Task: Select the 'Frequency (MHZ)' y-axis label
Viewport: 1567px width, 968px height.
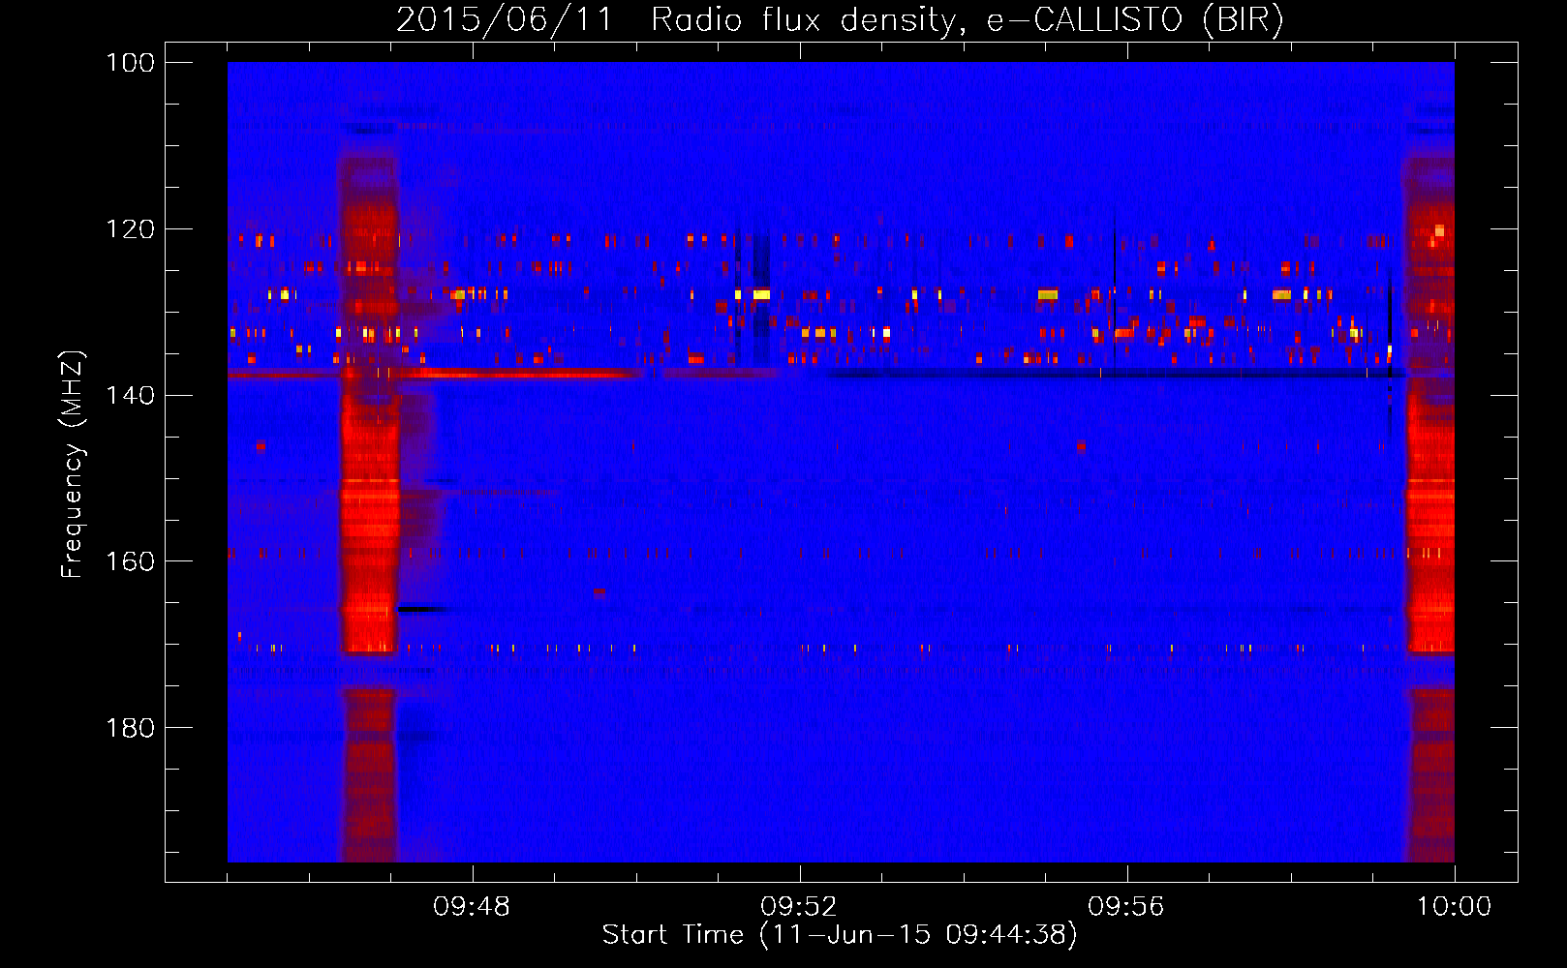Action: [x=74, y=465]
